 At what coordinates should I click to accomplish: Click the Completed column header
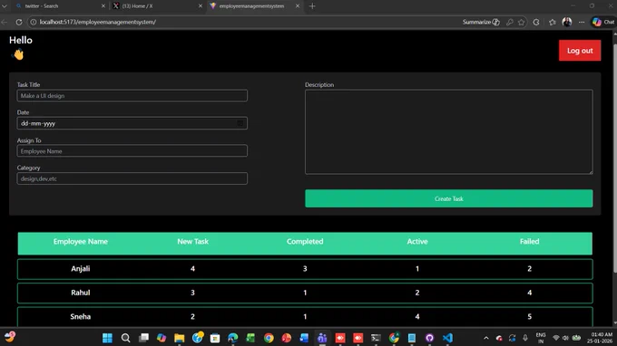coord(305,242)
